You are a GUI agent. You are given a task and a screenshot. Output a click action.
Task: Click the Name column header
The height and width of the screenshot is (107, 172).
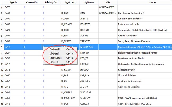(x=152, y=2)
